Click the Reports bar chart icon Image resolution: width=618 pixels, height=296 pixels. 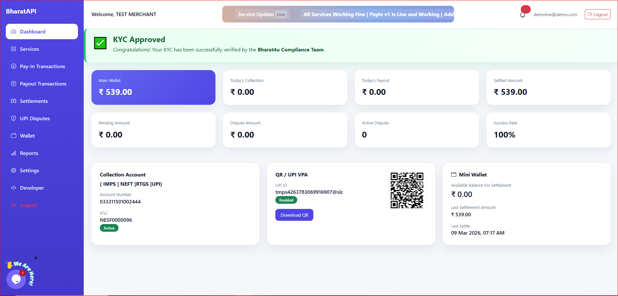(x=14, y=153)
